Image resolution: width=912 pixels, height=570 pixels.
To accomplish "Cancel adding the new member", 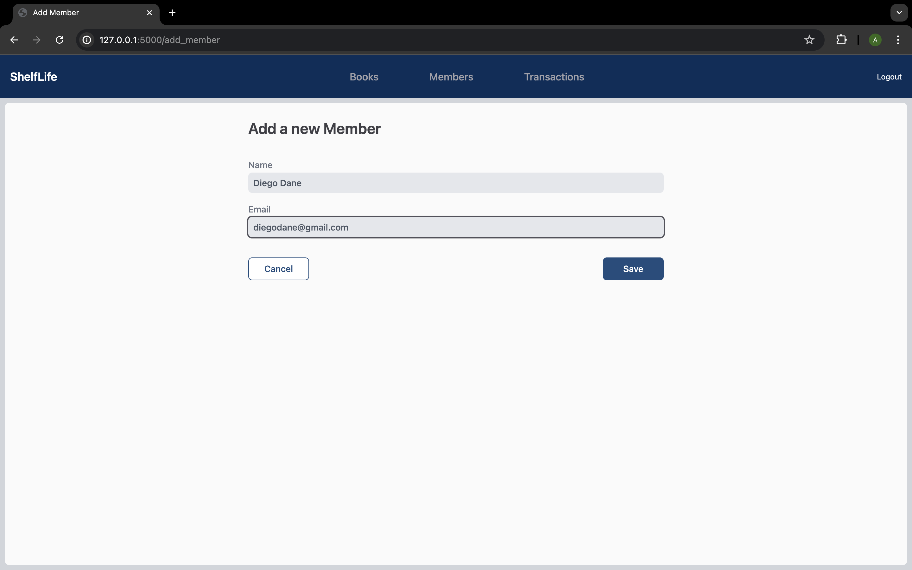I will point(278,269).
